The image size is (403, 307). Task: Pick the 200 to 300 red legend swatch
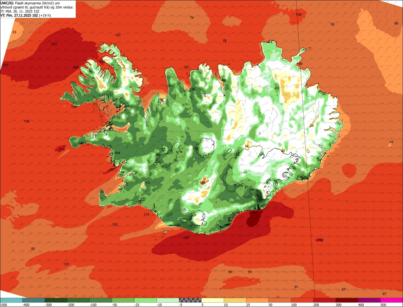[324, 300]
